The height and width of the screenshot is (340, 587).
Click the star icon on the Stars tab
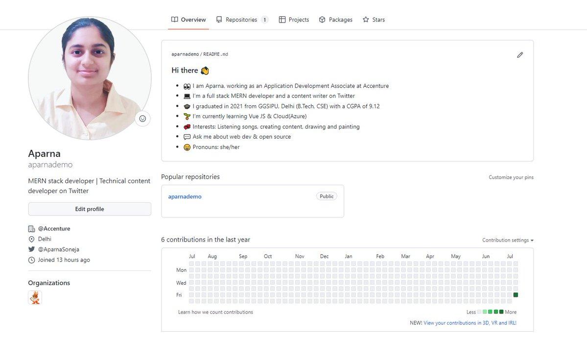pyautogui.click(x=365, y=19)
